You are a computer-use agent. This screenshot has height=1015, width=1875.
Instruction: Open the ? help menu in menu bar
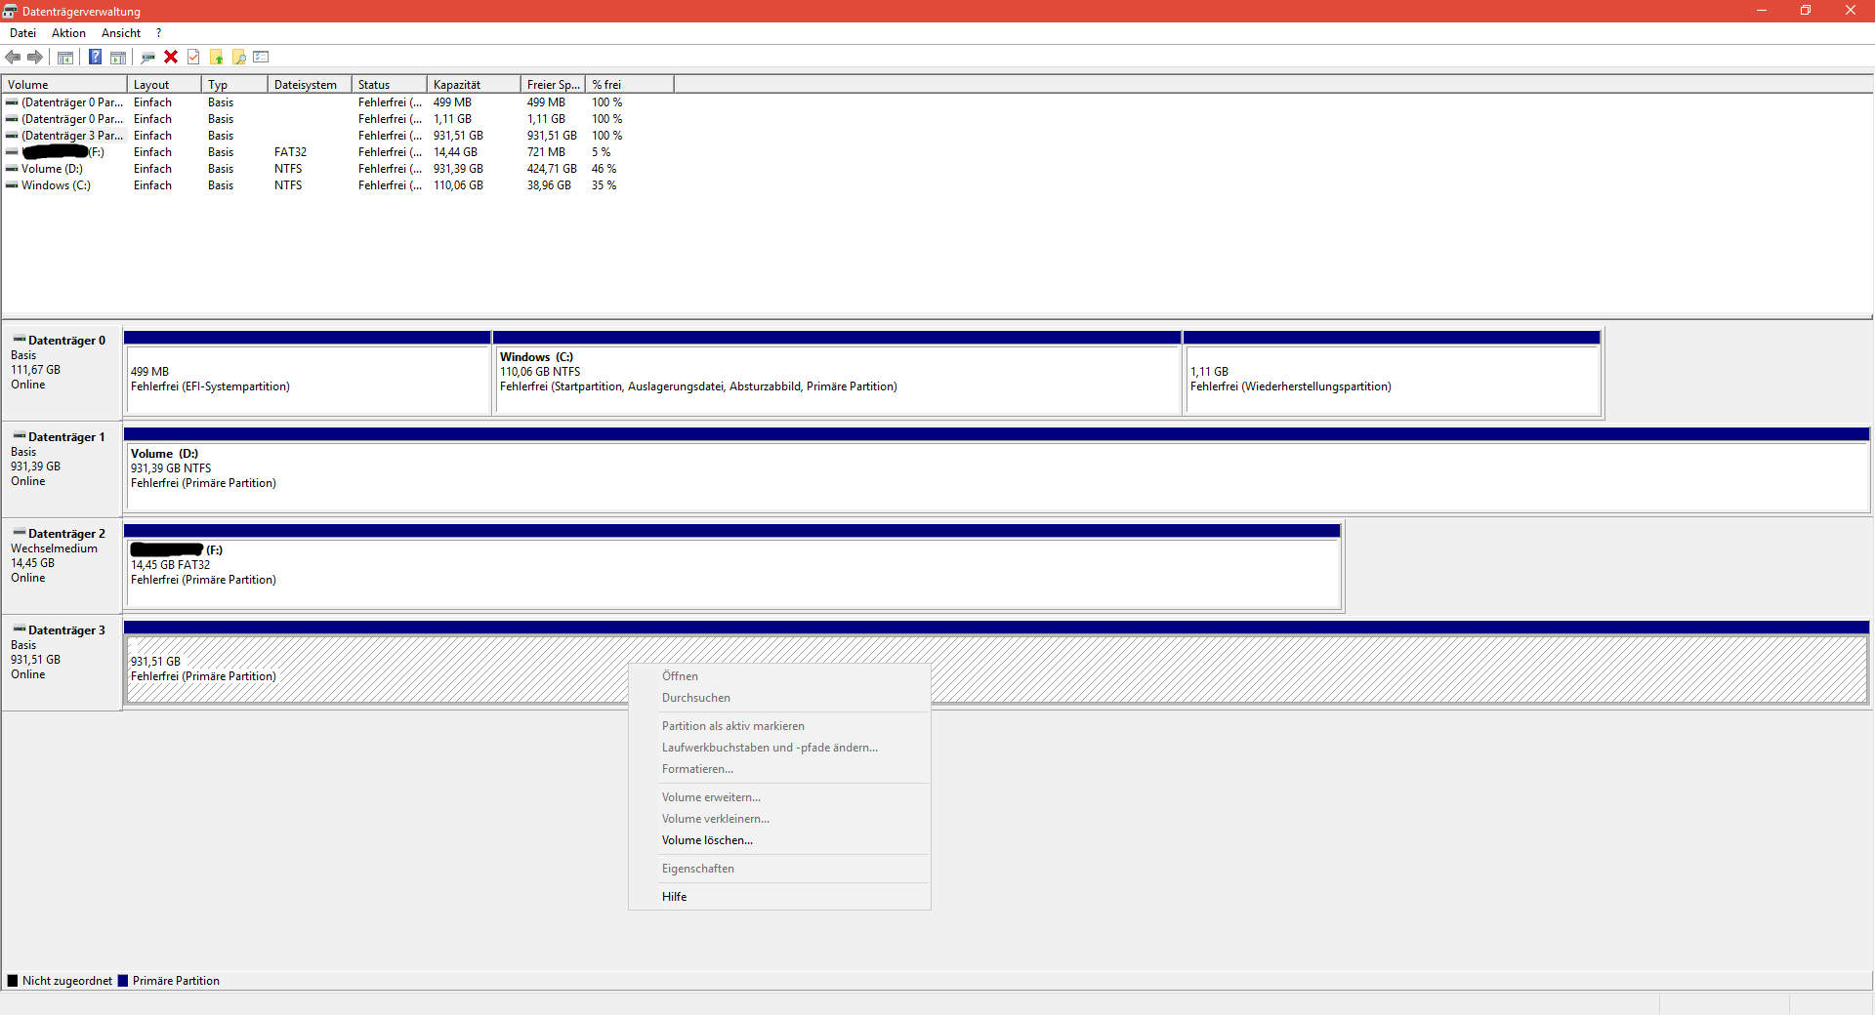pos(158,33)
